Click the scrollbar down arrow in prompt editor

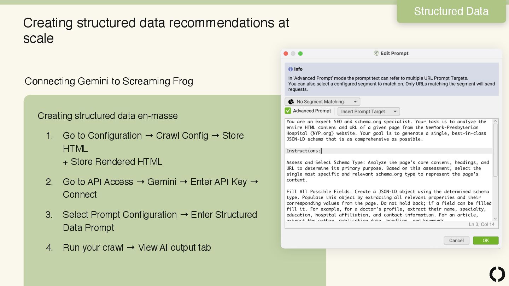click(x=495, y=219)
